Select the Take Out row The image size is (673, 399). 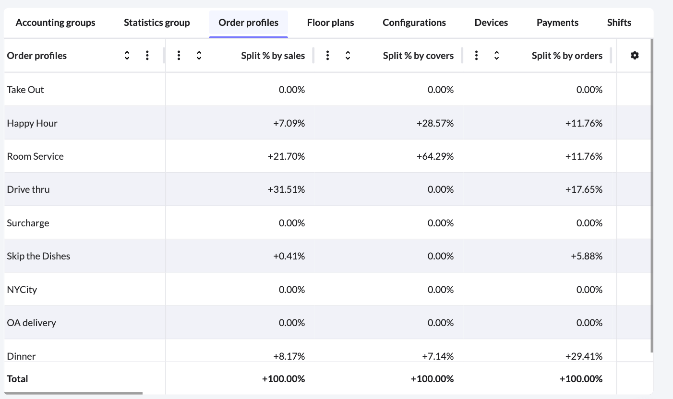coord(25,89)
